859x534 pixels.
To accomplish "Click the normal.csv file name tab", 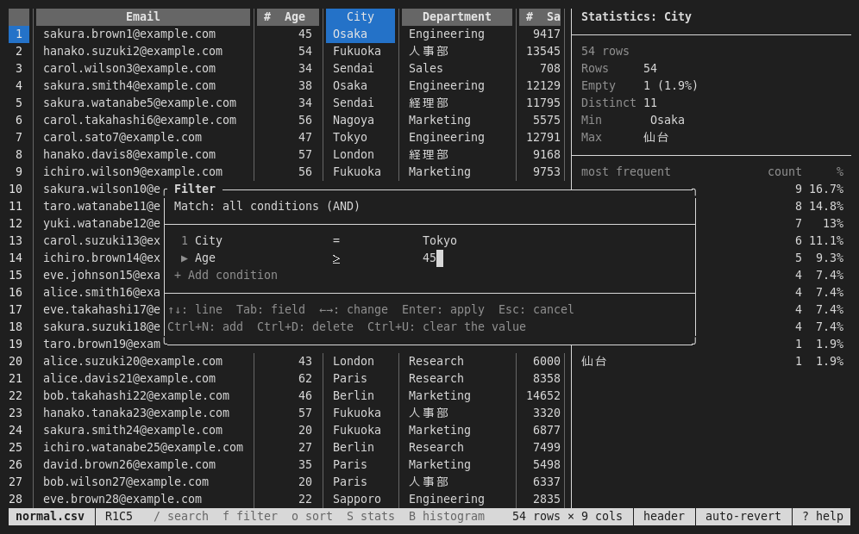I will [50, 516].
